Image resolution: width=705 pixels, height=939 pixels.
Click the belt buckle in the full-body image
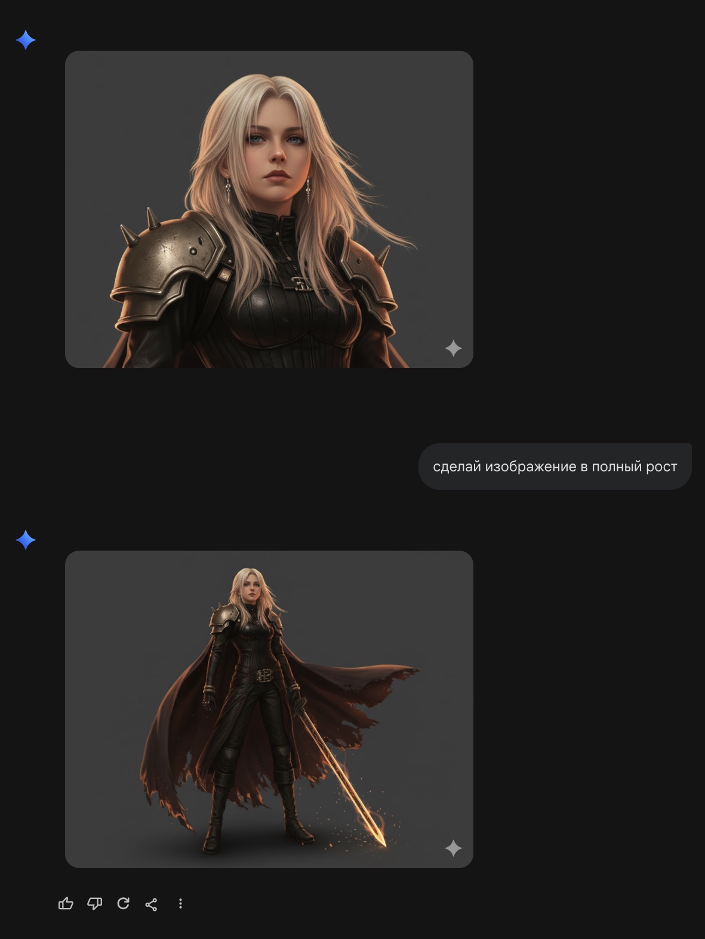tap(263, 675)
